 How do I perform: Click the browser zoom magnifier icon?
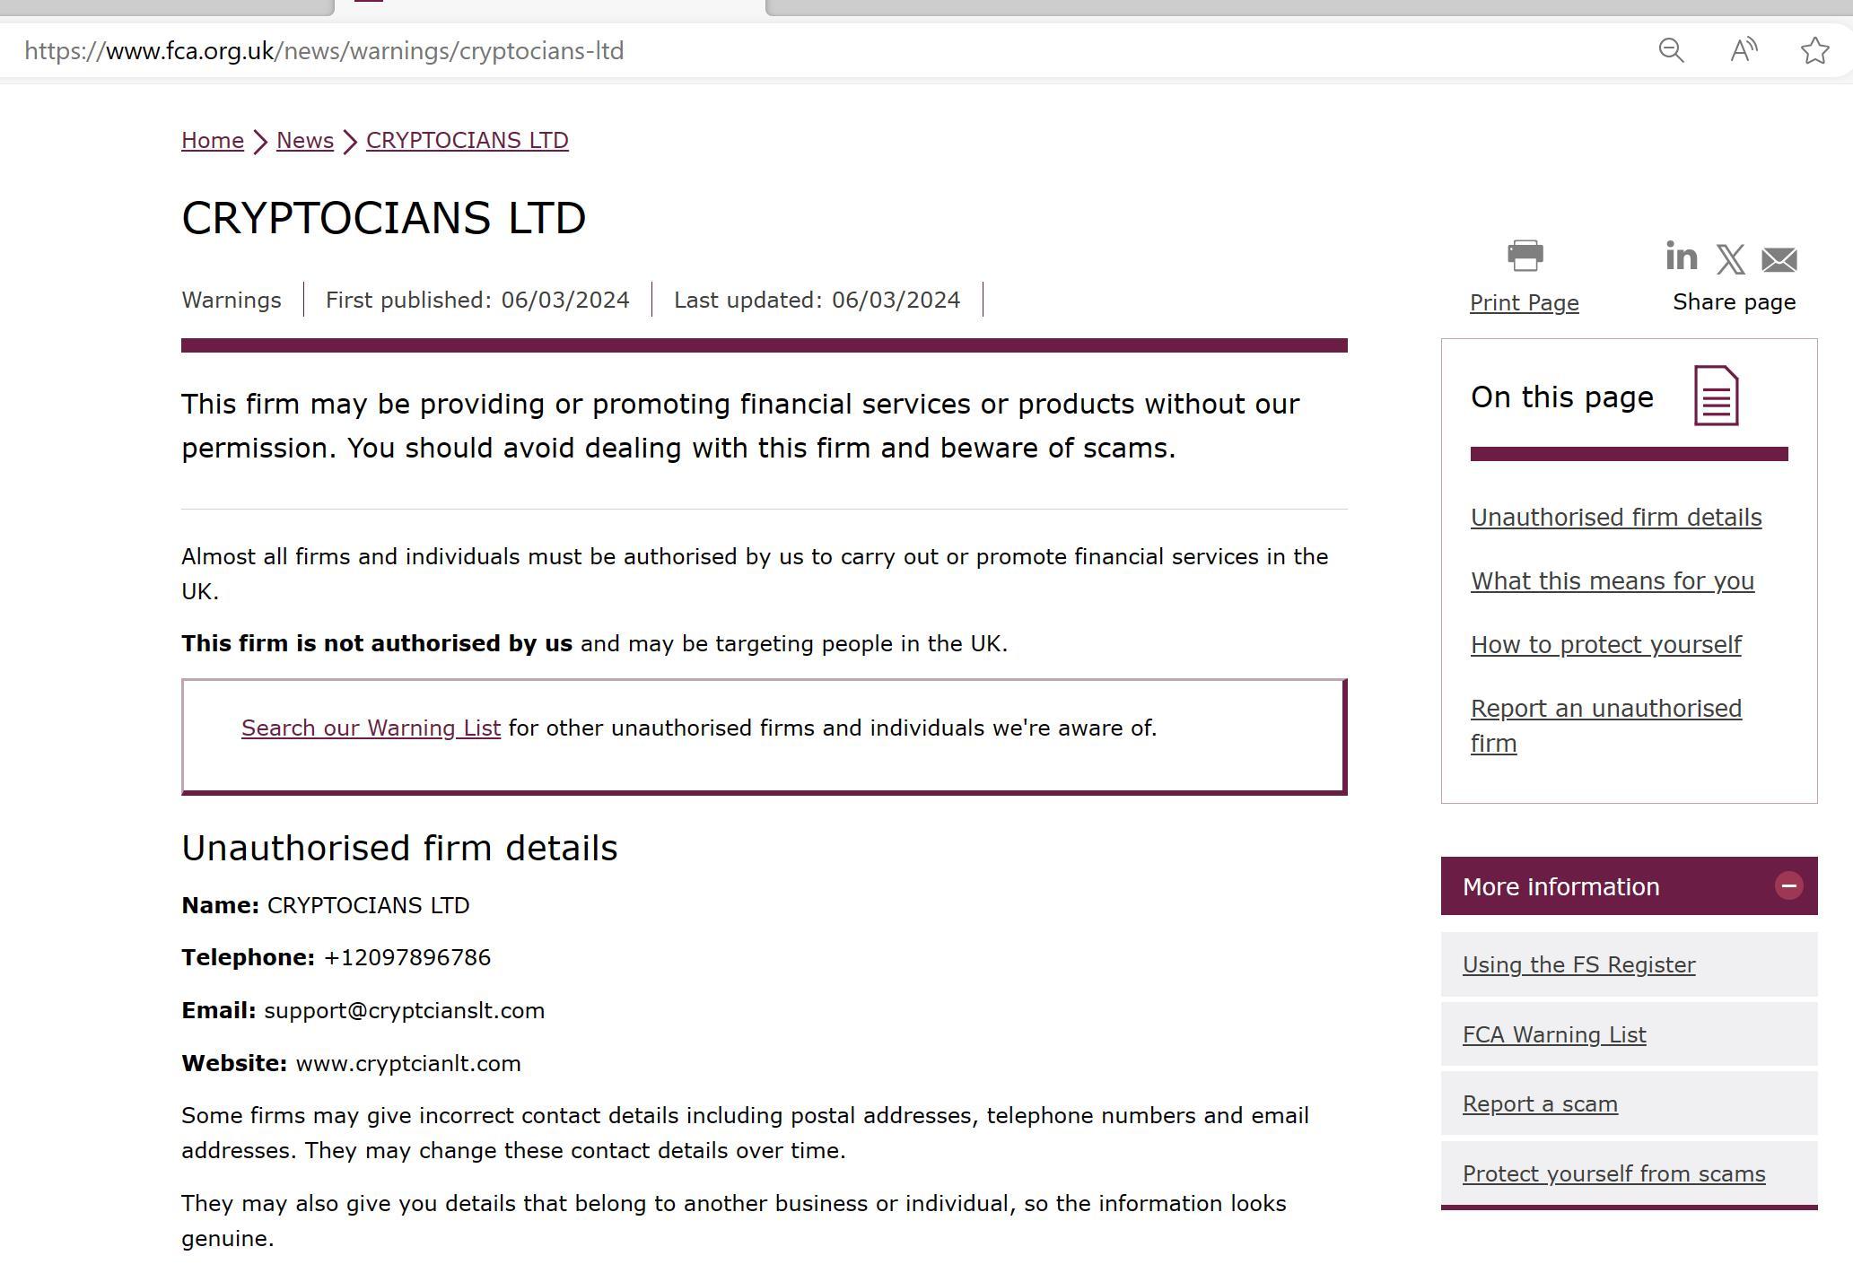[1671, 50]
